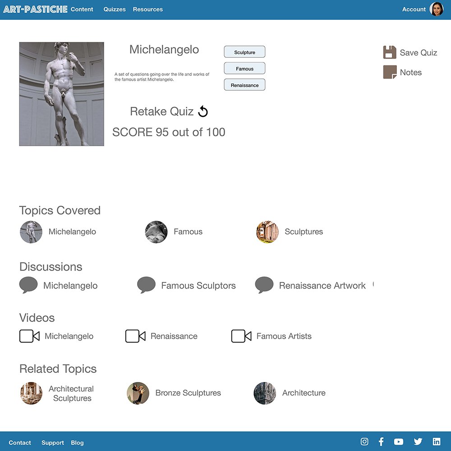
Task: Click the SCORE 95 out of 100 text
Action: pos(169,132)
